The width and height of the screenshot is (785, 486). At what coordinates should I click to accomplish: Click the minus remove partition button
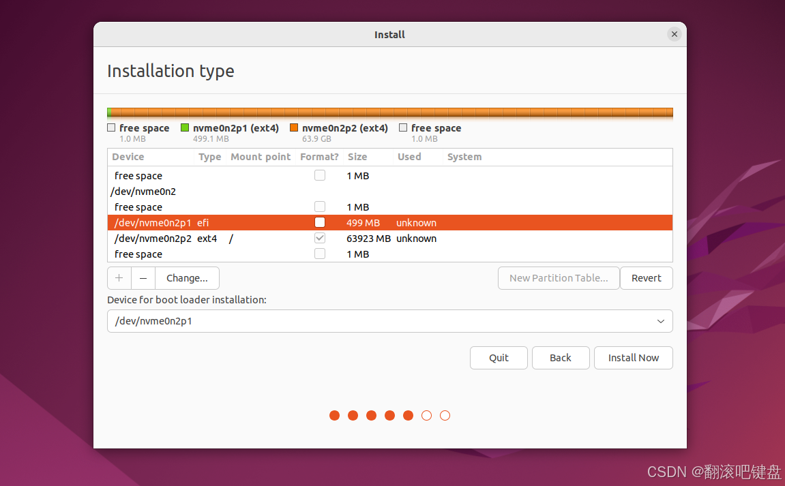point(143,278)
